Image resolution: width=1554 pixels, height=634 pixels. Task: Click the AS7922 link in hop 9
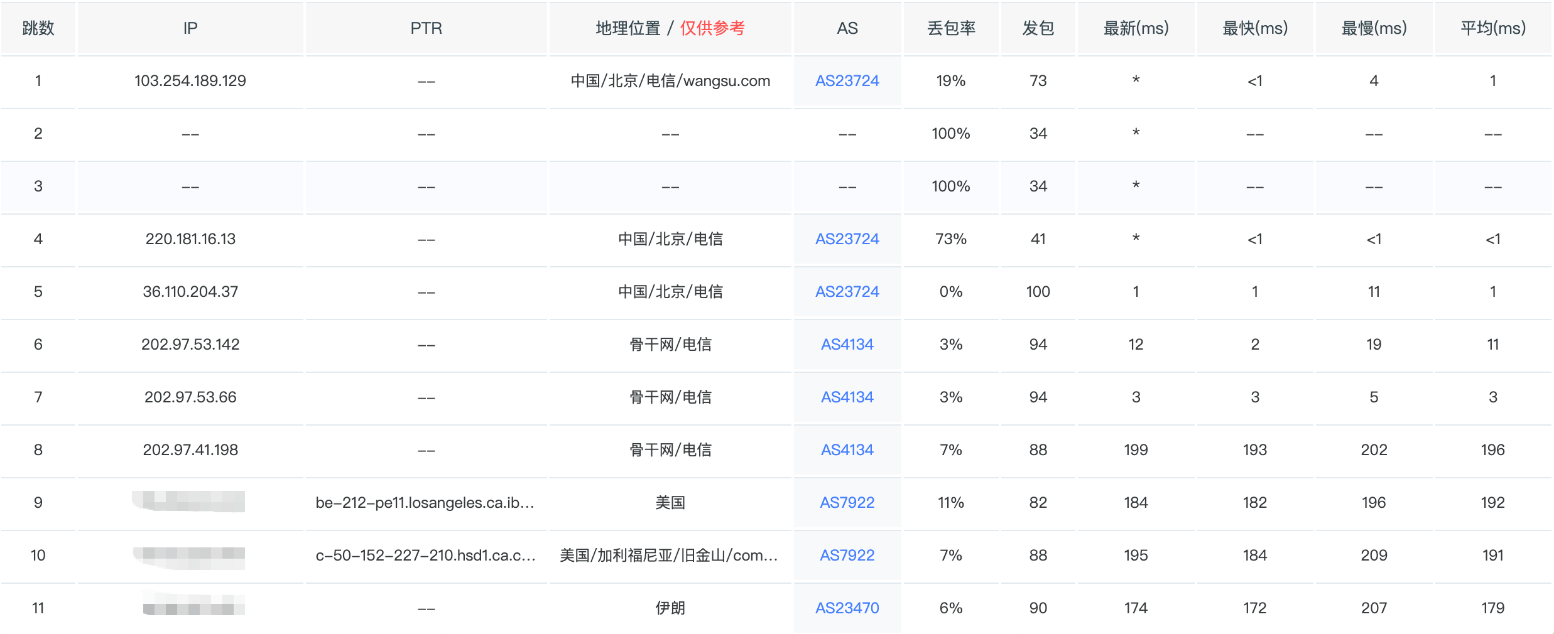click(847, 503)
